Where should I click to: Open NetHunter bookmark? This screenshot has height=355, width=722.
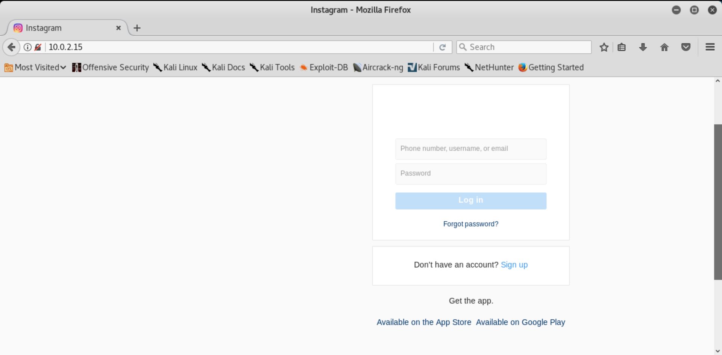coord(489,68)
